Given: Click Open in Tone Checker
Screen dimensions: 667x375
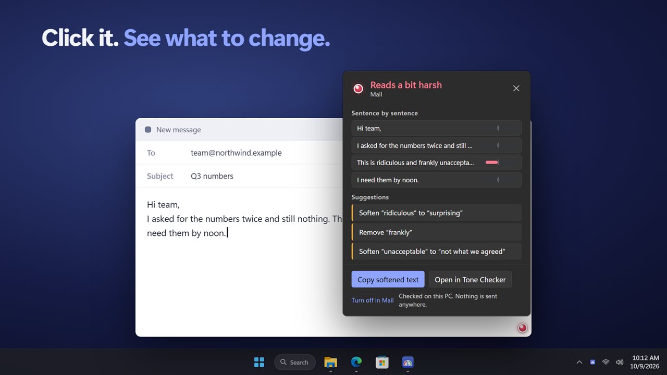Looking at the screenshot, I should pyautogui.click(x=470, y=280).
